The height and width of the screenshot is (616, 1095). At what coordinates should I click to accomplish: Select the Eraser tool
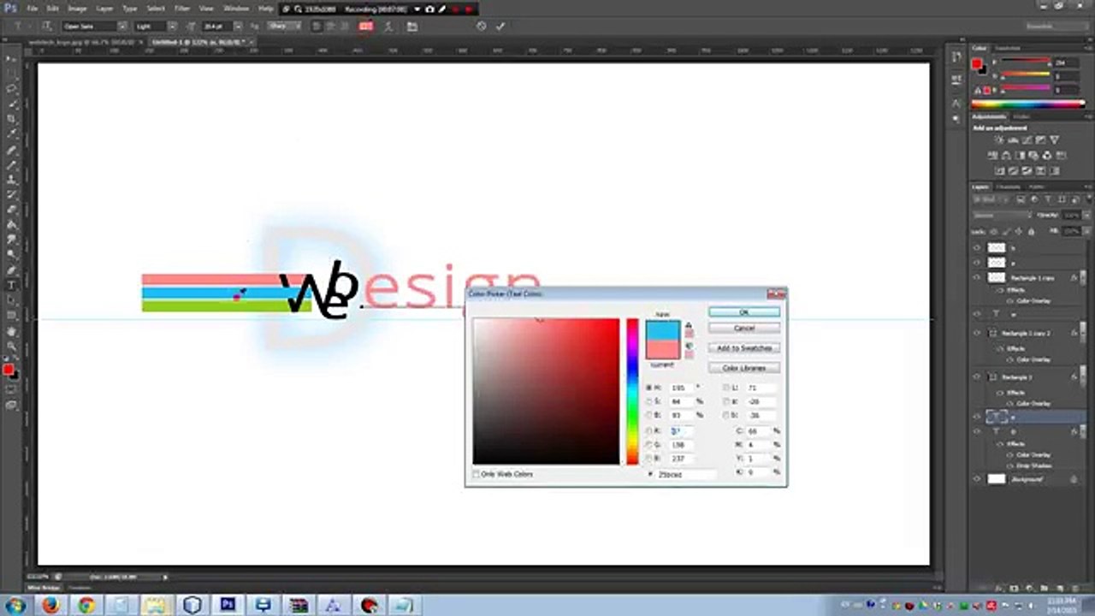pyautogui.click(x=12, y=209)
